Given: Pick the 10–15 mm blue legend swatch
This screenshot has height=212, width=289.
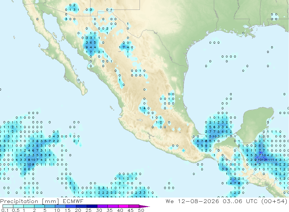Looking at the screenshot, I should coord(60,206).
